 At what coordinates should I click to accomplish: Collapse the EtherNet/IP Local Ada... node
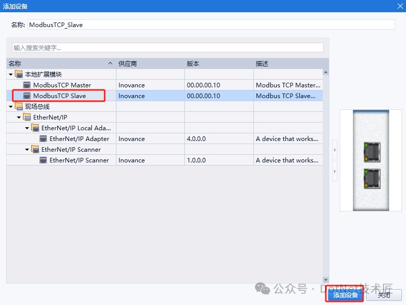27,128
